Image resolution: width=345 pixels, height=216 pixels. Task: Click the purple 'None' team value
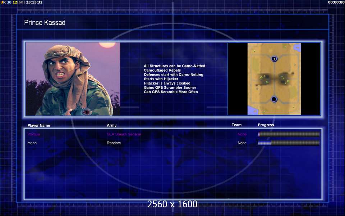point(242,134)
